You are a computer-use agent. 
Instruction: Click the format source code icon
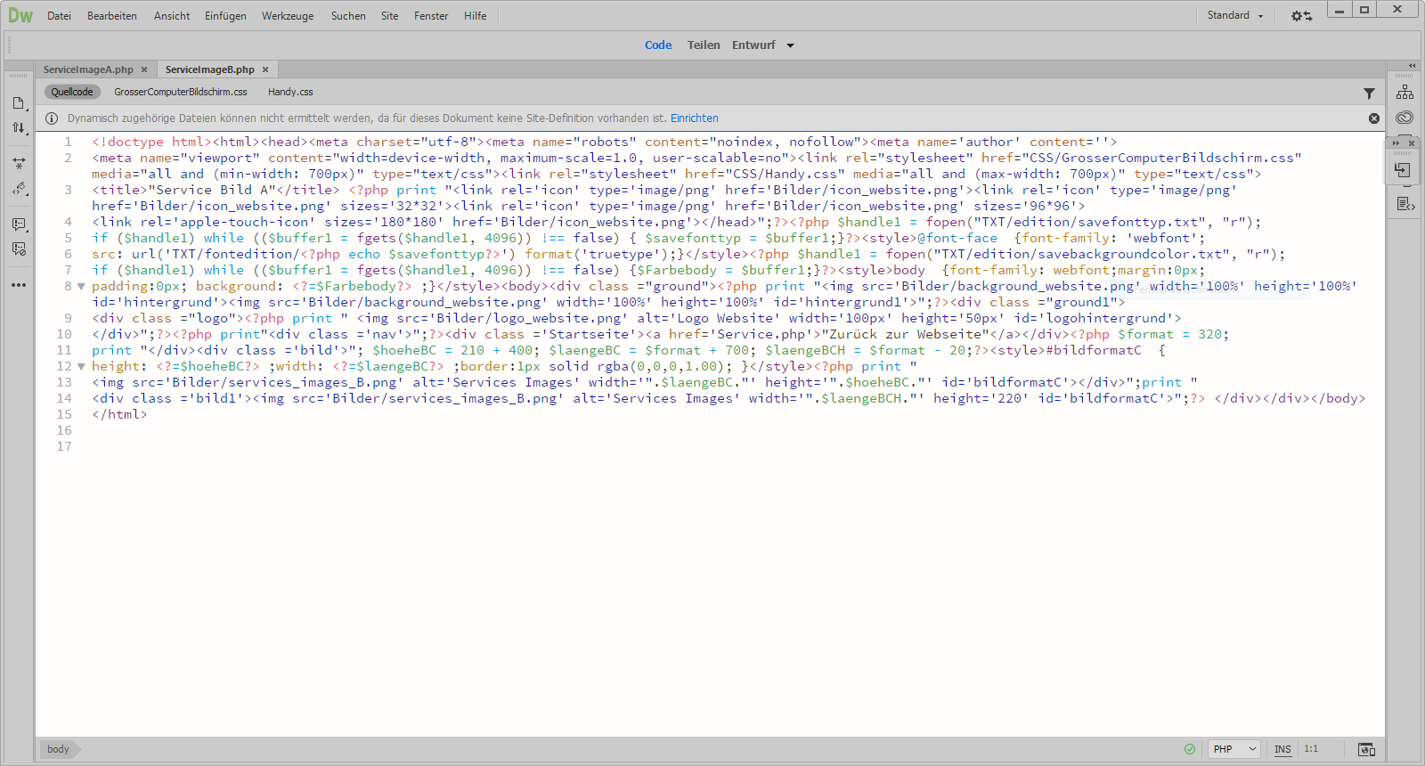pyautogui.click(x=19, y=189)
